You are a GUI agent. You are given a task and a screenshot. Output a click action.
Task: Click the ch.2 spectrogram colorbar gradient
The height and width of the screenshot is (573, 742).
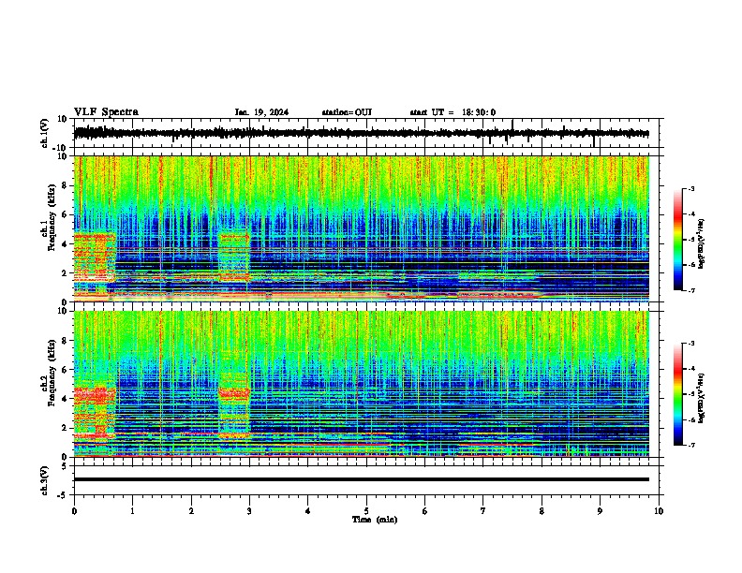(677, 394)
